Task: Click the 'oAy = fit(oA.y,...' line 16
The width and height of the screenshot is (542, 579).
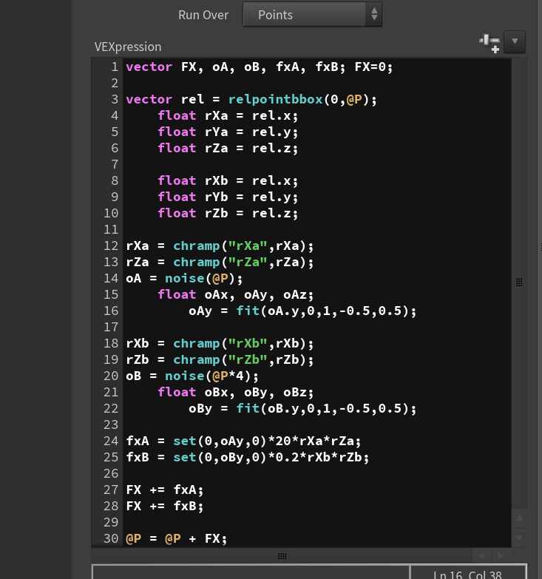Action: pyautogui.click(x=302, y=311)
